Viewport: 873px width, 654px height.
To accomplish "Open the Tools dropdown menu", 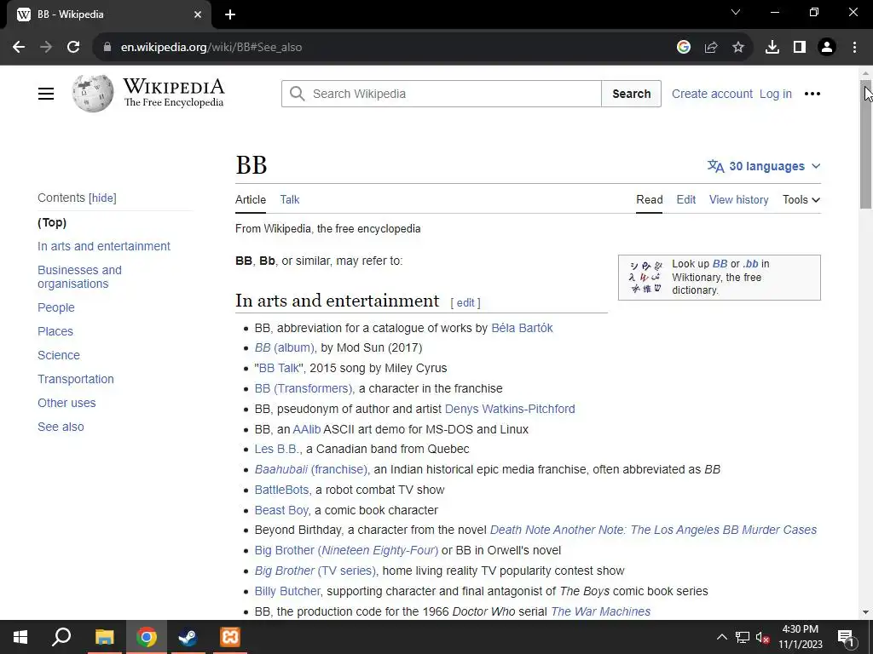I will [801, 199].
